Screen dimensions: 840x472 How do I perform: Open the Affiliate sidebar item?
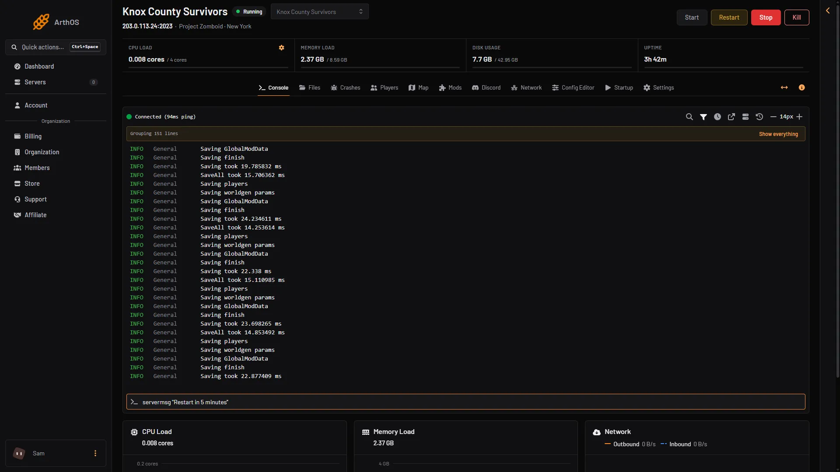56,215
